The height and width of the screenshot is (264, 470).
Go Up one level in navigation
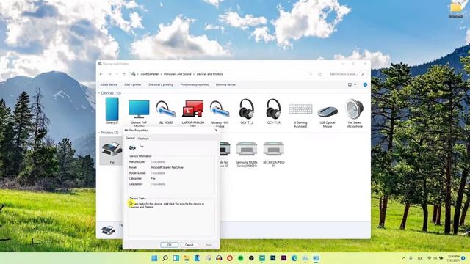[124, 74]
